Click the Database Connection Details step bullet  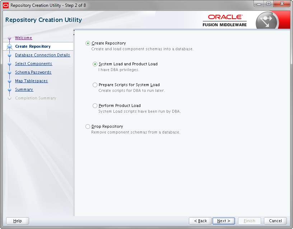click(x=10, y=55)
